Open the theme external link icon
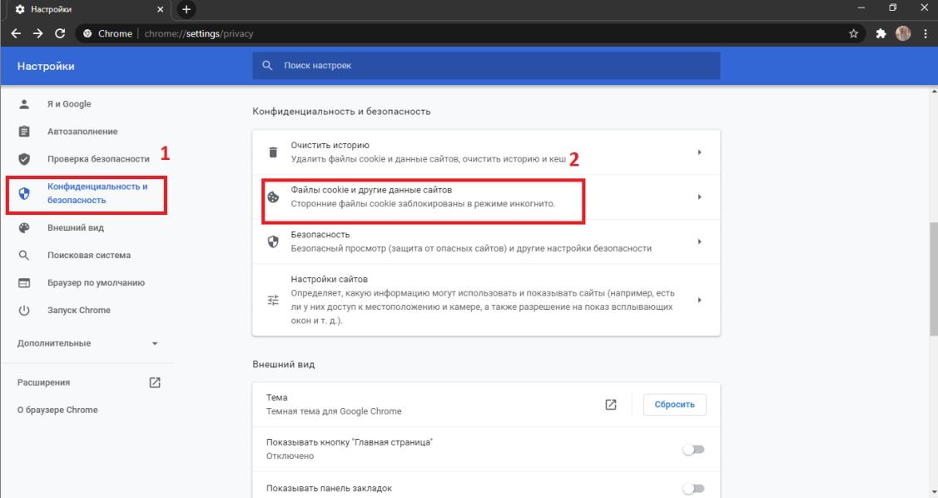 point(611,405)
